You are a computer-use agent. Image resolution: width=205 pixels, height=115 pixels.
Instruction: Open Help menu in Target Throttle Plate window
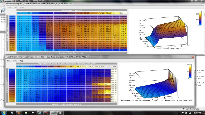21,61
